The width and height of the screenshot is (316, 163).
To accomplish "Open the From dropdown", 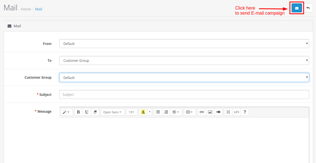I will point(184,44).
